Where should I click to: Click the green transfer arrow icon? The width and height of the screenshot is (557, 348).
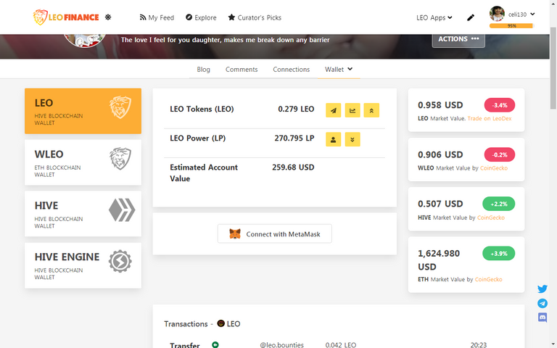[x=215, y=344]
